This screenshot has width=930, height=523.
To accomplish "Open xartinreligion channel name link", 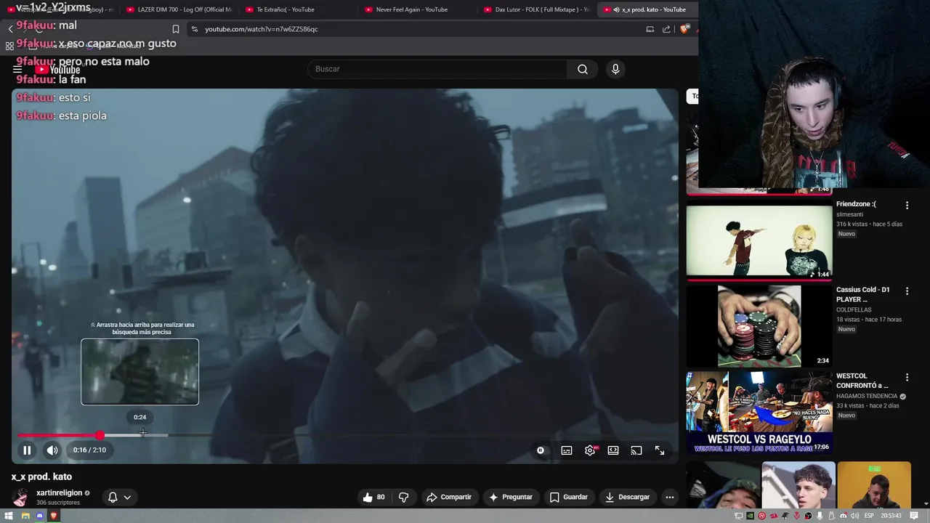I will [x=60, y=492].
